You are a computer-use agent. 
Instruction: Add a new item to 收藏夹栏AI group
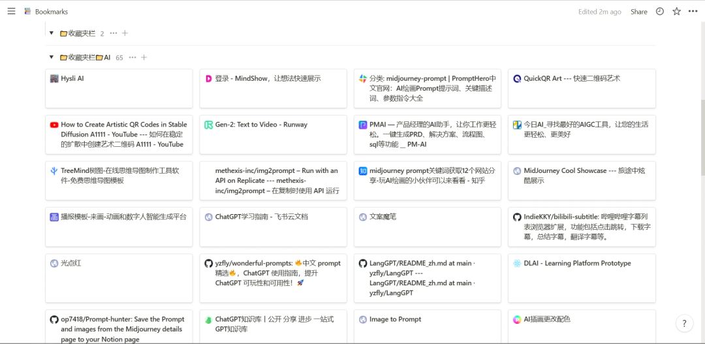144,57
